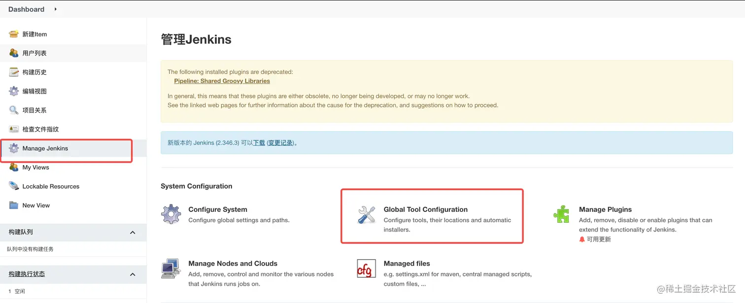Click the Manage Plugins puzzle piece icon
The height and width of the screenshot is (303, 745).
(x=561, y=214)
